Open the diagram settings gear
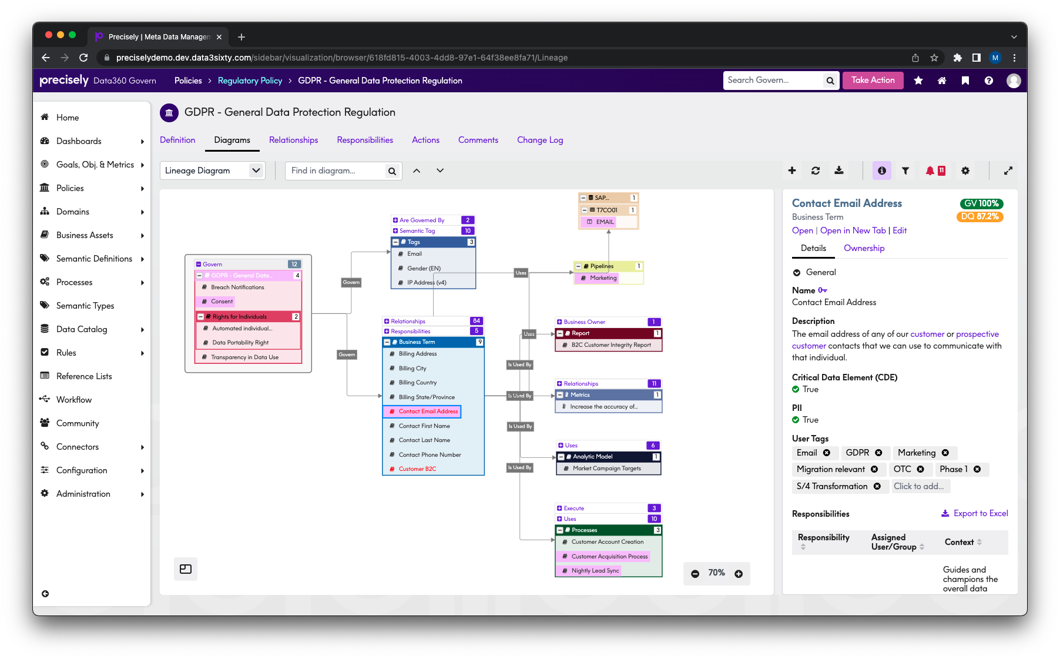 coord(965,170)
